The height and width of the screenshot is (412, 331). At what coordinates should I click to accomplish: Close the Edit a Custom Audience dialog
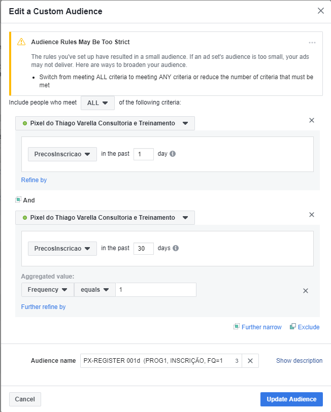[x=320, y=11]
